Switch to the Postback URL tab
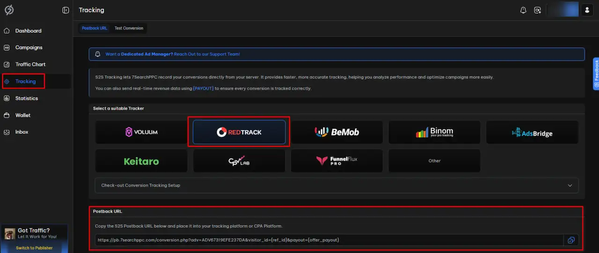The height and width of the screenshot is (253, 599). (95, 28)
